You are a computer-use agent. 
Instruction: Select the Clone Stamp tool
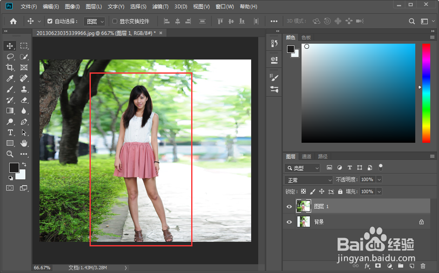[x=24, y=89]
